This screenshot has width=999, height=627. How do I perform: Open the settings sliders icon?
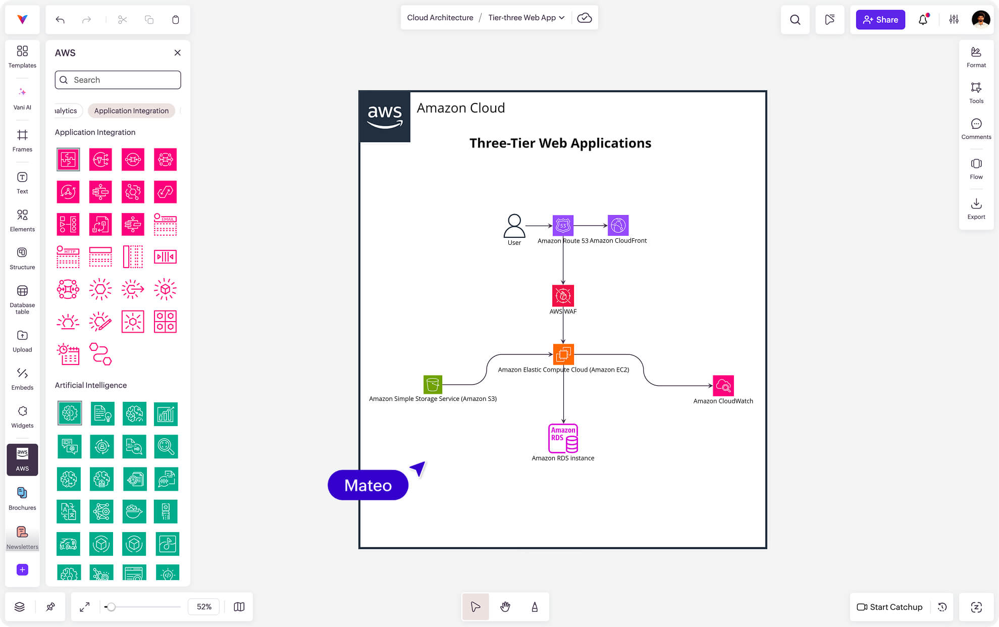954,20
